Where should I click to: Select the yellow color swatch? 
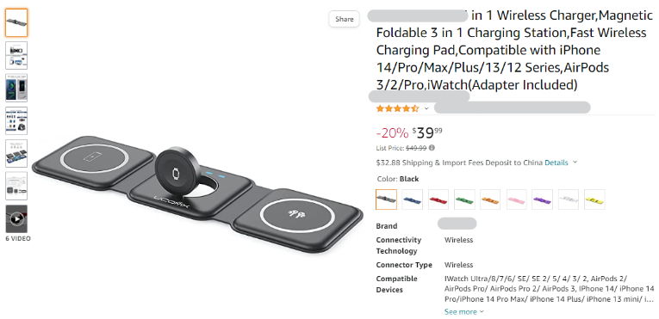594,199
